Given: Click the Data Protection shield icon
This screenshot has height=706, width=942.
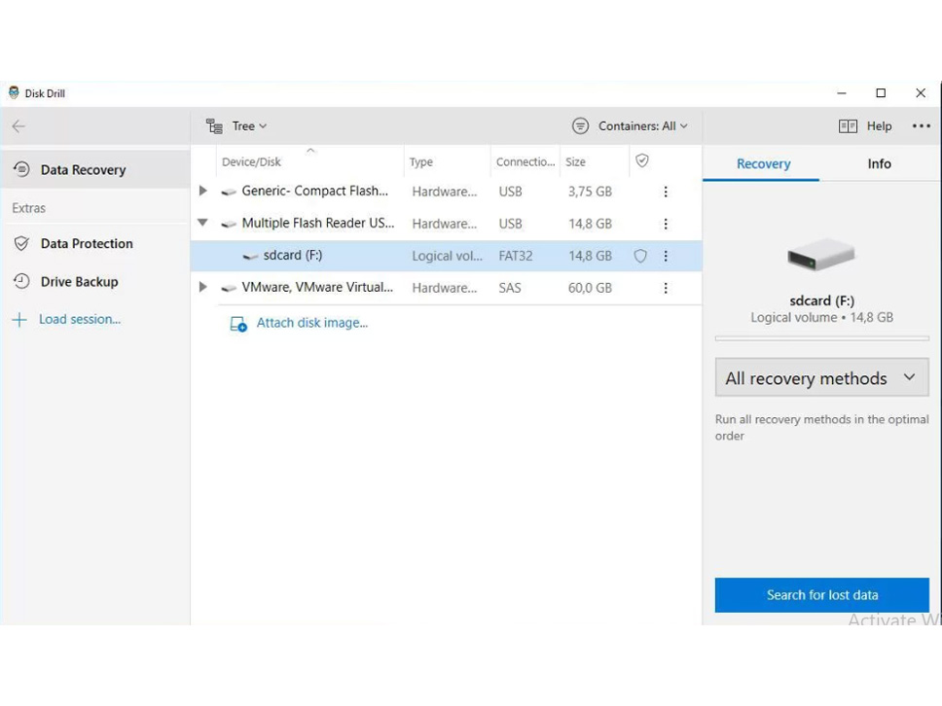Looking at the screenshot, I should [x=21, y=243].
